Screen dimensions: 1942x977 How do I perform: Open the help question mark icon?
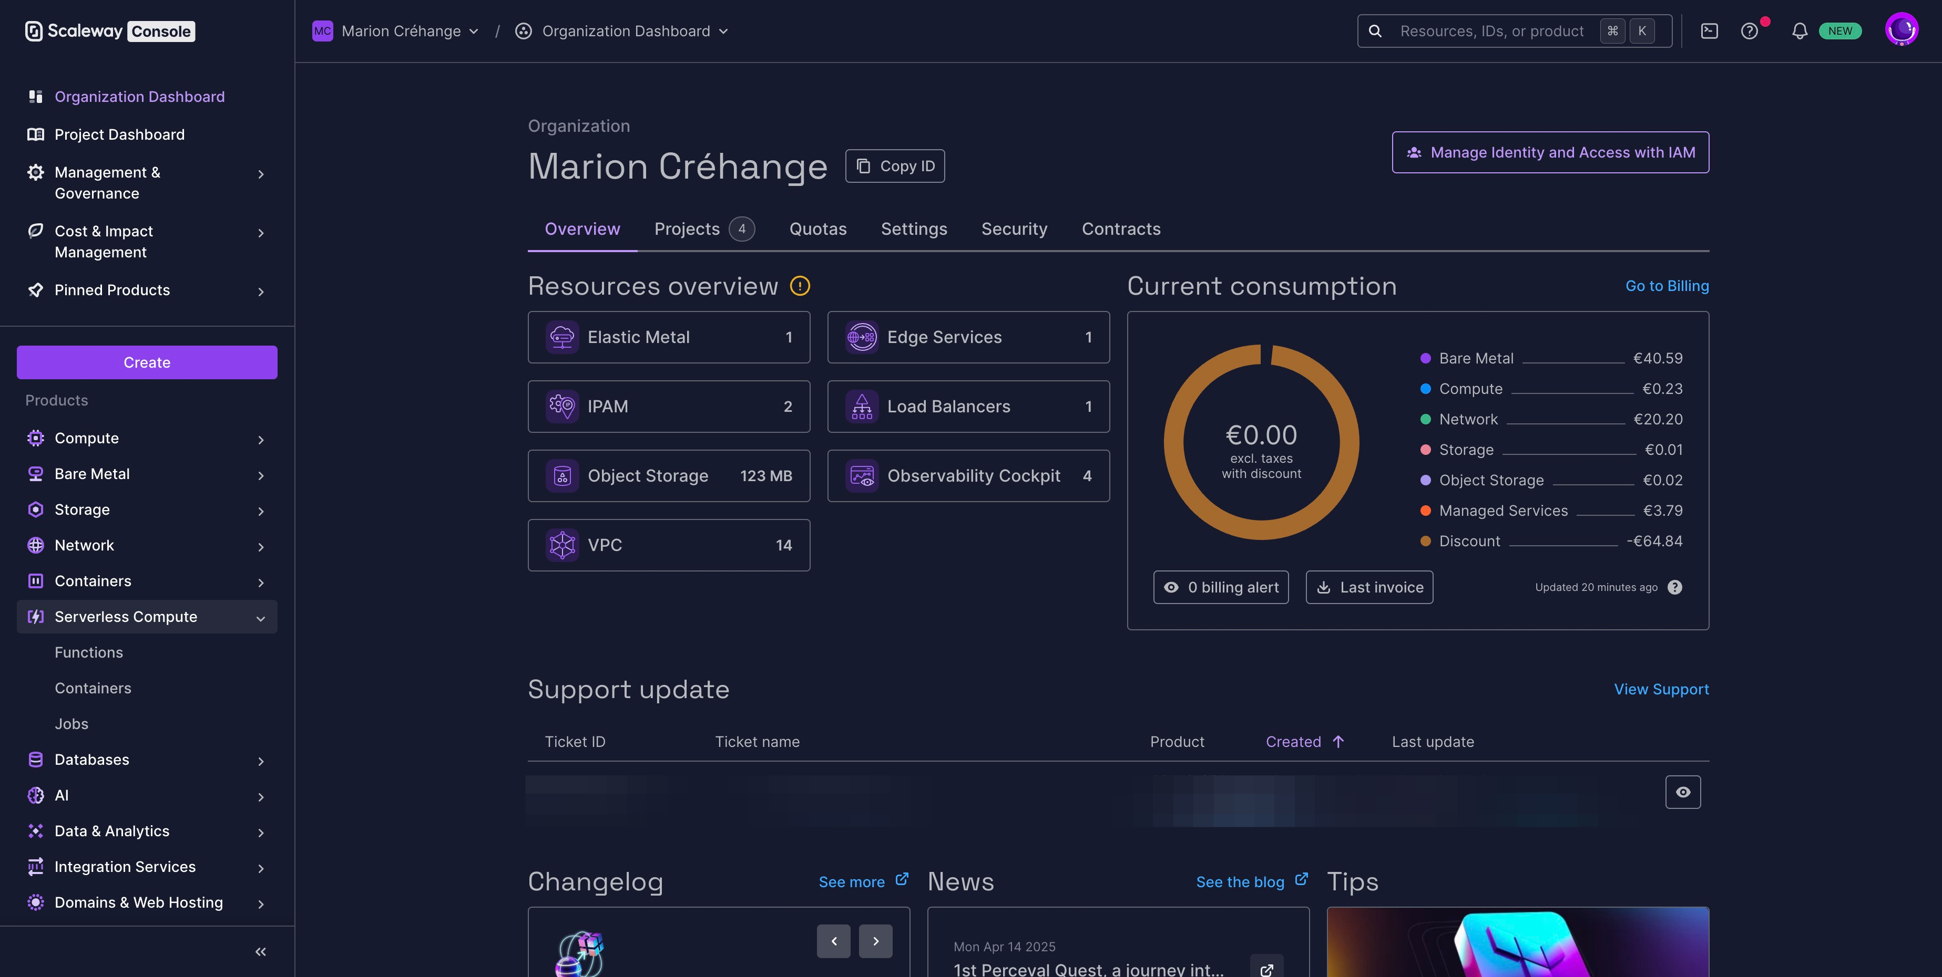(x=1749, y=31)
